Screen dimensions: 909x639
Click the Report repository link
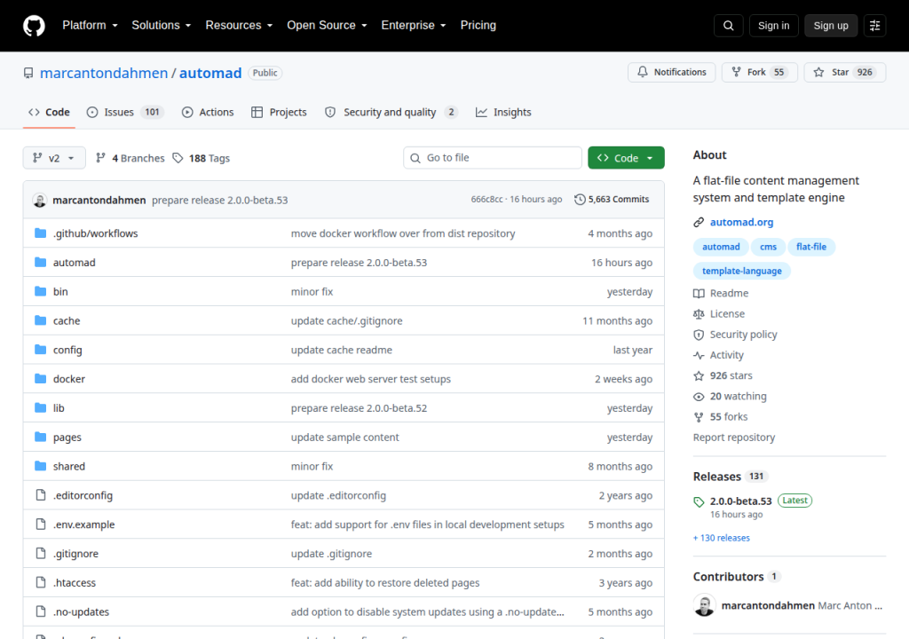(734, 438)
